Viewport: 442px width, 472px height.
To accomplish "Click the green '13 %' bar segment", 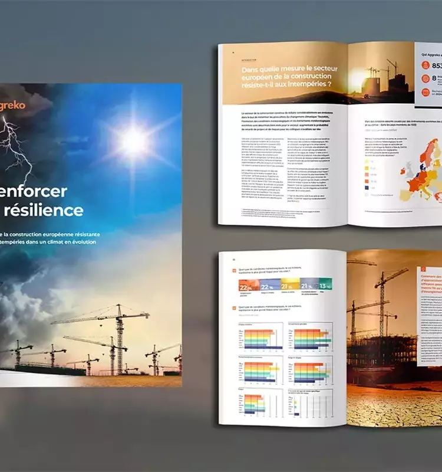I will [x=325, y=284].
